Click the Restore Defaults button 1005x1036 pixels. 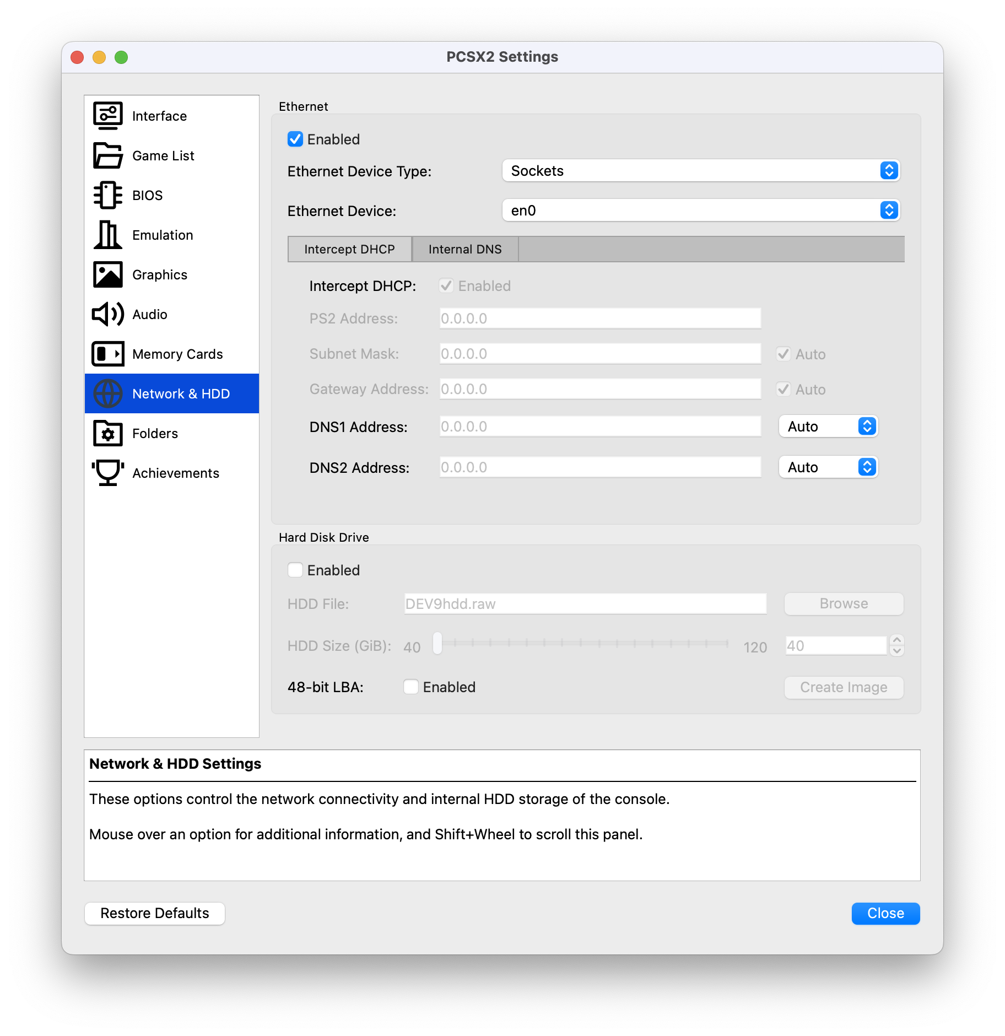click(154, 913)
